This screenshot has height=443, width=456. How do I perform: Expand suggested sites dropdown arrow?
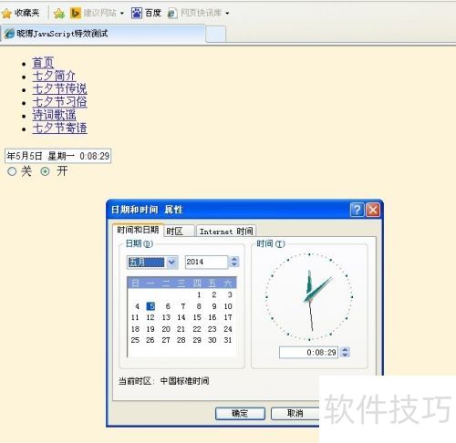pos(122,14)
